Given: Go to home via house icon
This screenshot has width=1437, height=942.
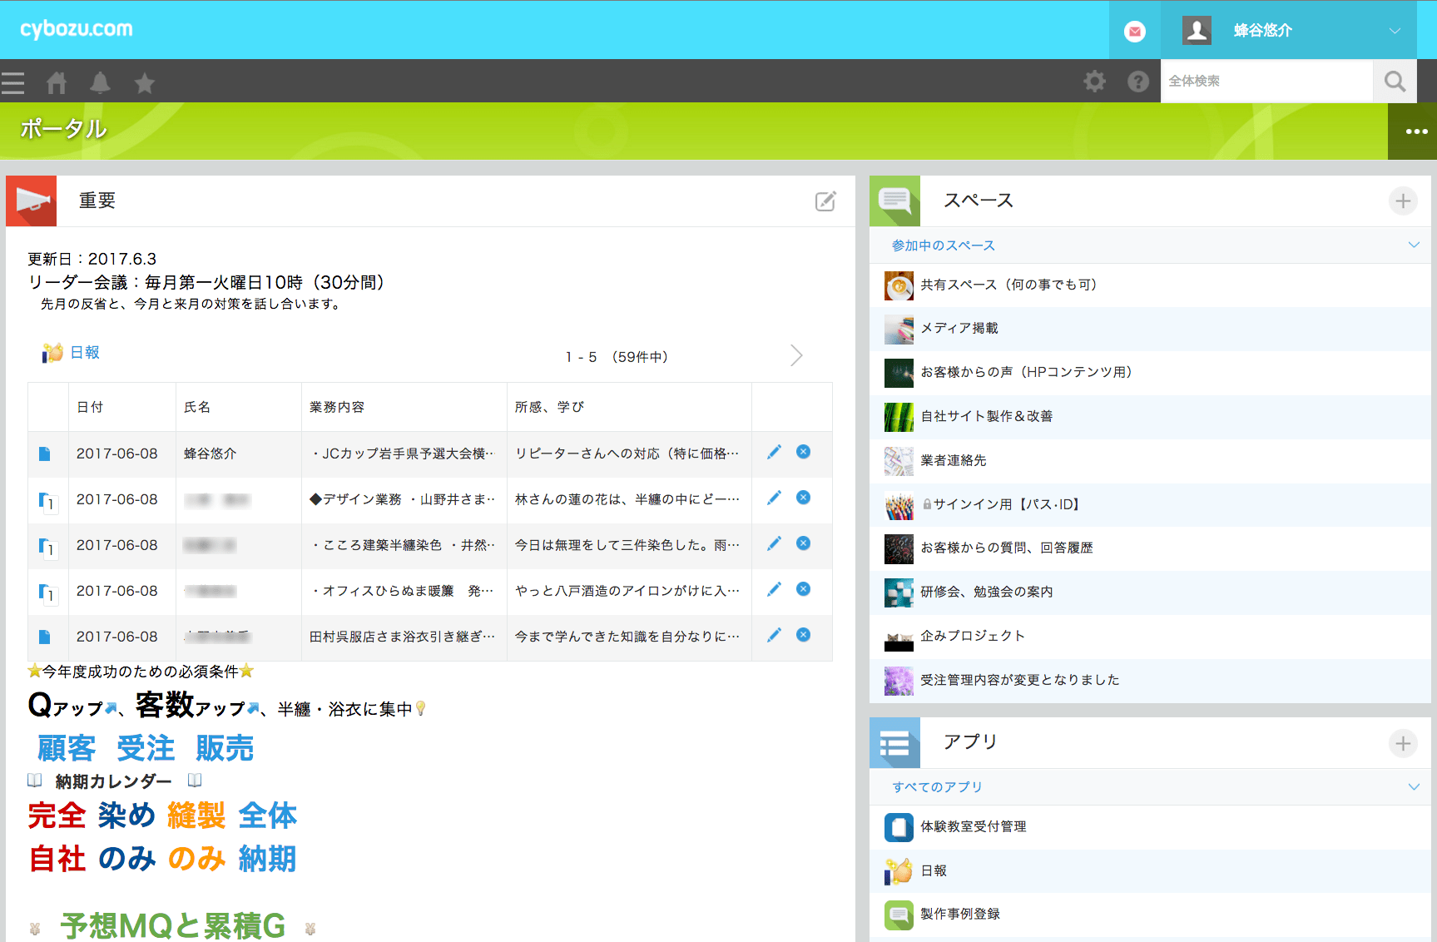Looking at the screenshot, I should 57,82.
